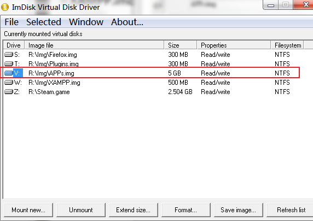This screenshot has width=313, height=221.
Task: Click the S: drive disk icon
Action: click(x=9, y=55)
